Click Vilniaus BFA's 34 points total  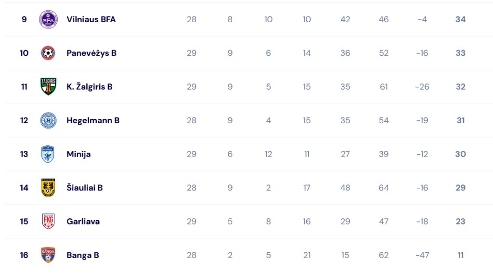(x=461, y=19)
